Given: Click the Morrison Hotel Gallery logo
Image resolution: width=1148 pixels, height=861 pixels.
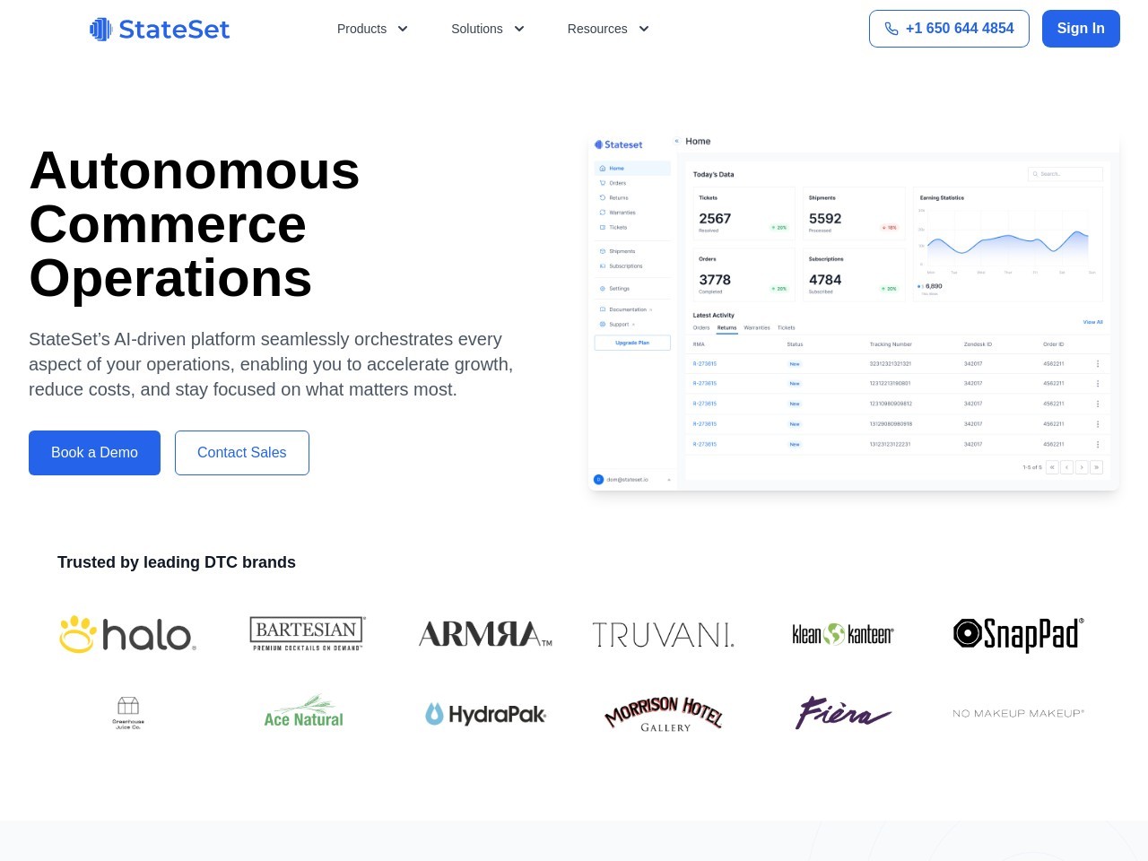Looking at the screenshot, I should (x=664, y=714).
